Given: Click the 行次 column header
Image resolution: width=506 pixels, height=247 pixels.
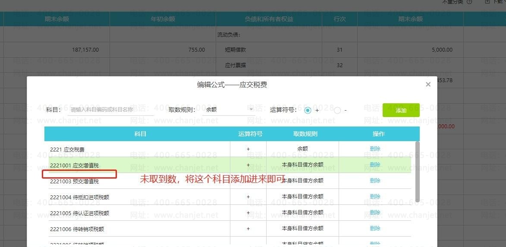Looking at the screenshot, I should 340,19.
